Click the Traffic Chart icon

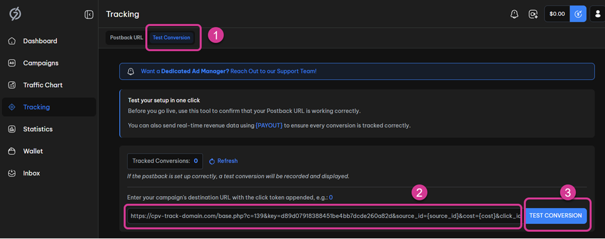tap(12, 85)
